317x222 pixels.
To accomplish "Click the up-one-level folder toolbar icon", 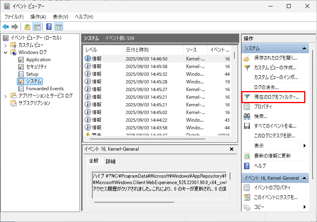I will coord(27,27).
